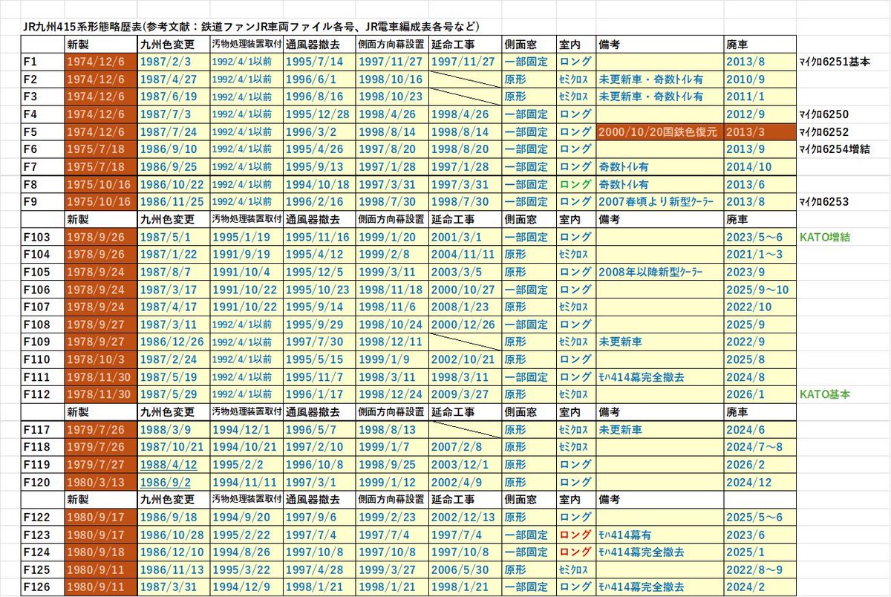Select the 側面方向幕設置 date 1998/8/13 in row F117
This screenshot has width=891, height=597.
pyautogui.click(x=391, y=430)
